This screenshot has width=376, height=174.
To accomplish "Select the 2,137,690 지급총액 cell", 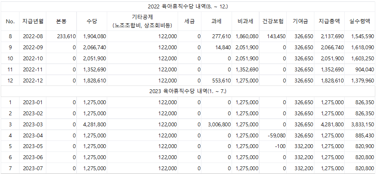I will point(329,37).
